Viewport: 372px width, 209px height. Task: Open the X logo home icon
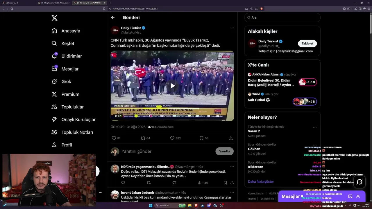[x=54, y=18]
